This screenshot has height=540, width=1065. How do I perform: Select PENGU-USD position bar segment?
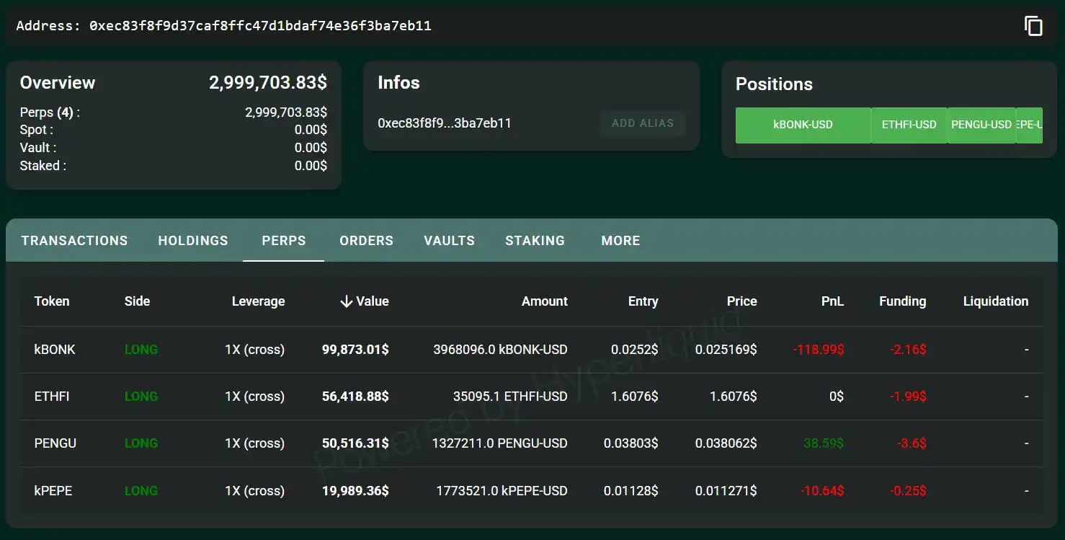(x=981, y=125)
